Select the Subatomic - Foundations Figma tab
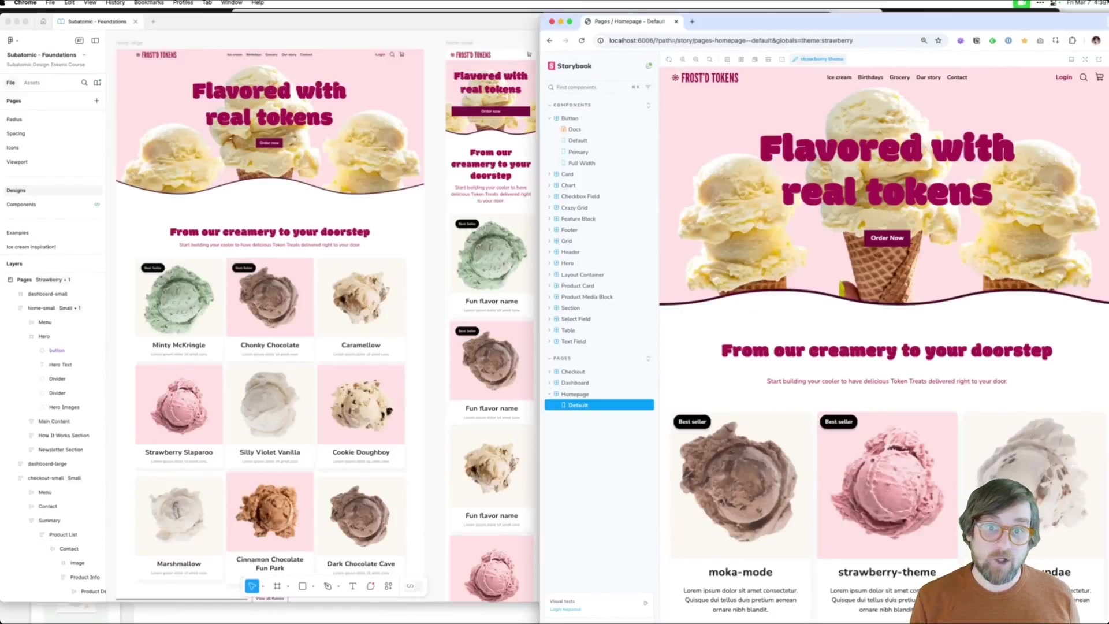 point(97,21)
